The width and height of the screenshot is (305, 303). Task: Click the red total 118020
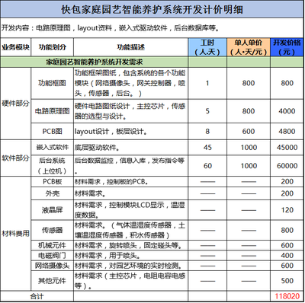tap(287, 296)
